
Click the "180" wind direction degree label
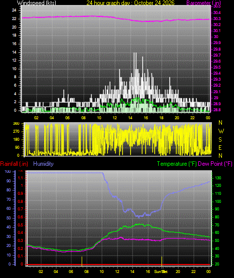coord(16,140)
